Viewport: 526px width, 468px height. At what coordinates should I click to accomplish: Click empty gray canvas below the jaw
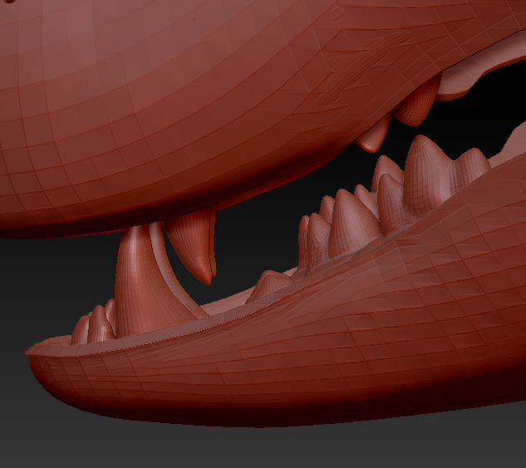pos(249,445)
